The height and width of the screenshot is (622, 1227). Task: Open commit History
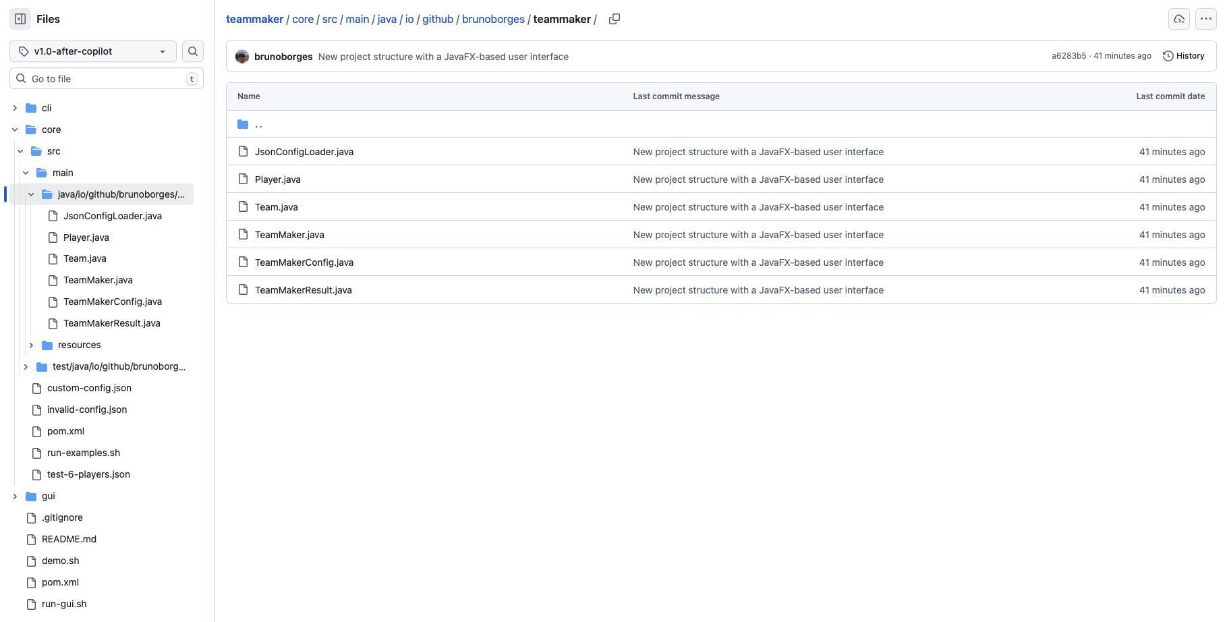(1184, 56)
